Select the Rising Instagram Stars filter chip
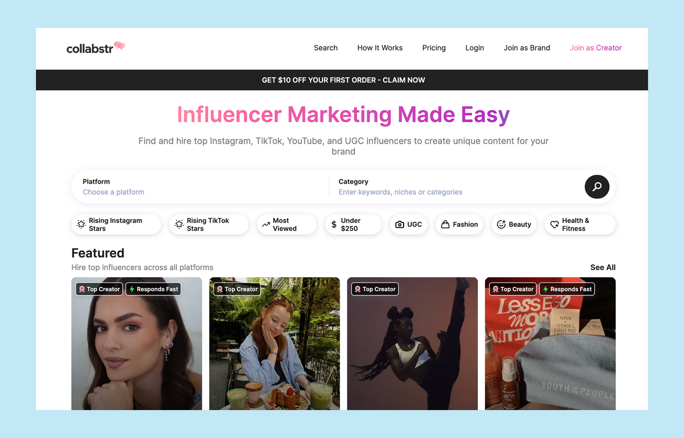This screenshot has width=684, height=438. tap(116, 224)
